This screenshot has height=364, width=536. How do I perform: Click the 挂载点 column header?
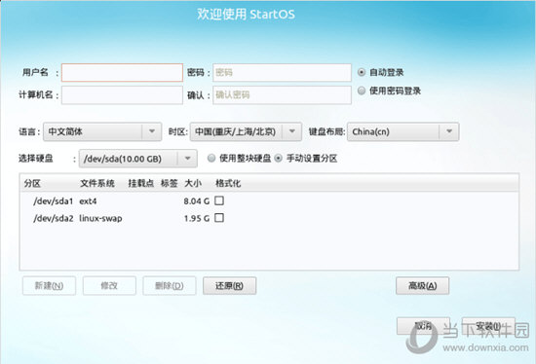coord(141,183)
